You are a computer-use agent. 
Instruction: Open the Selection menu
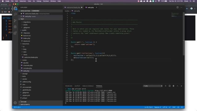pos(23,1)
